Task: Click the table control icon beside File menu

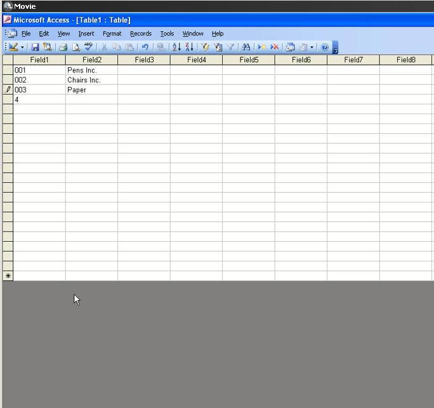Action: [x=12, y=33]
